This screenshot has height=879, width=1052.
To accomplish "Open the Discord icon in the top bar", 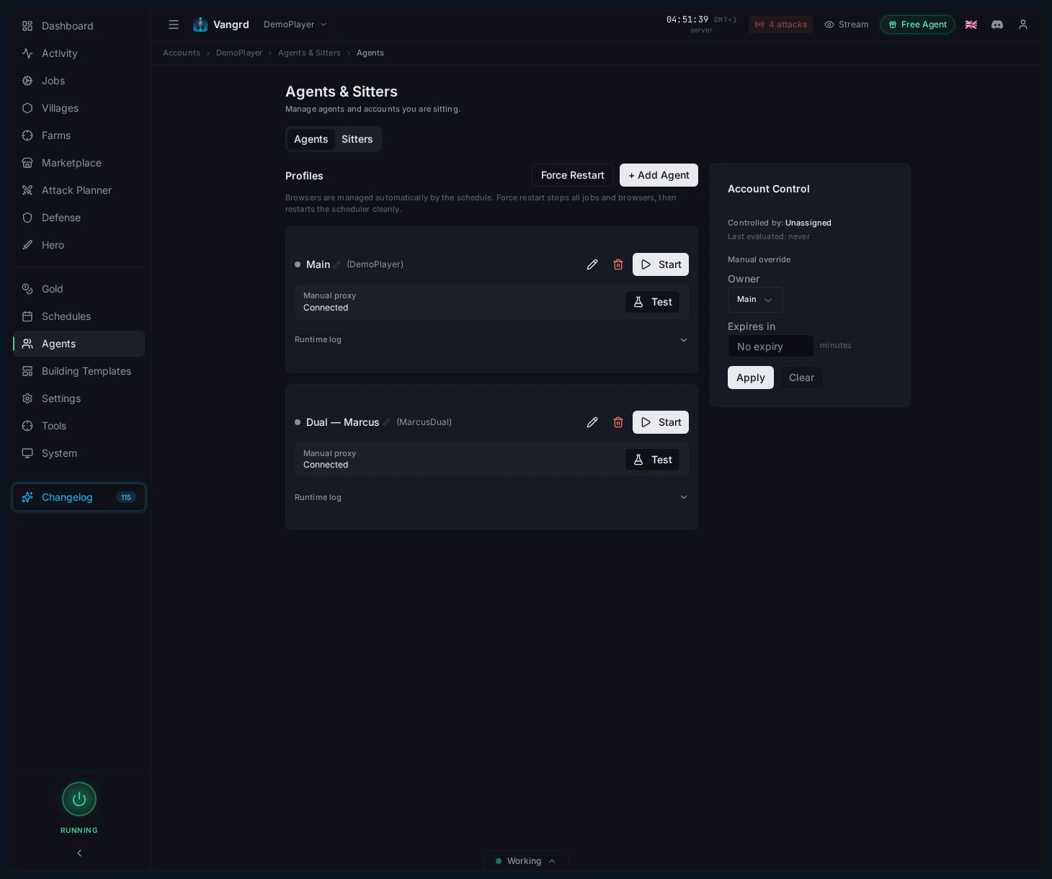I will (x=997, y=24).
